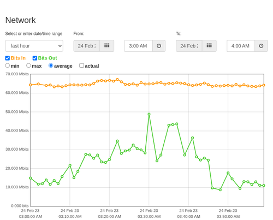This screenshot has height=220, width=273.
Task: Click the '03:50:00 AM' time axis label
Action: tap(228, 217)
